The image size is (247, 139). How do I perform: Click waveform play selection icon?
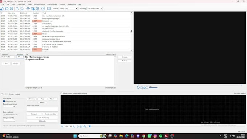coord(78,127)
